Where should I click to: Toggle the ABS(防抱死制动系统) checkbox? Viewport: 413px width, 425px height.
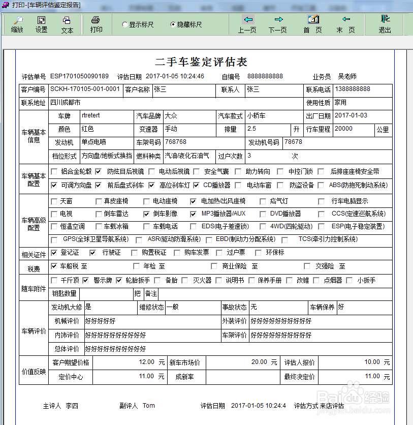(321, 186)
